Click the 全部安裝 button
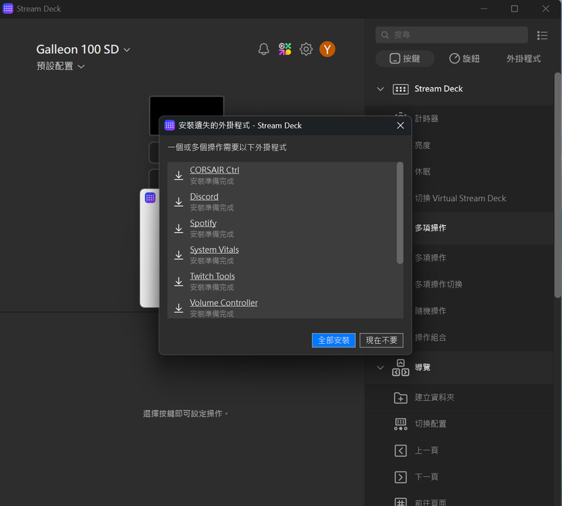The width and height of the screenshot is (562, 506). 334,340
